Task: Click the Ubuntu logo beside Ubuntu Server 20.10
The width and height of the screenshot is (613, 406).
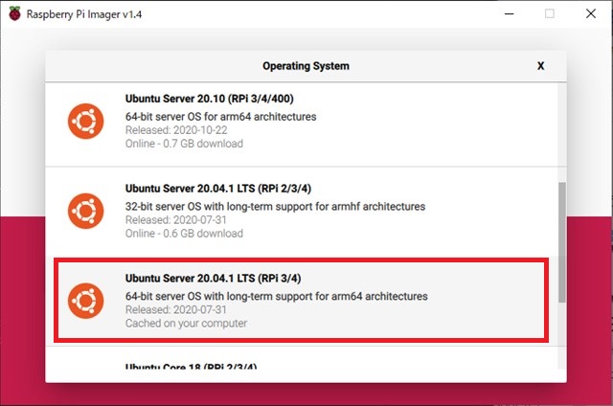Action: [x=85, y=122]
